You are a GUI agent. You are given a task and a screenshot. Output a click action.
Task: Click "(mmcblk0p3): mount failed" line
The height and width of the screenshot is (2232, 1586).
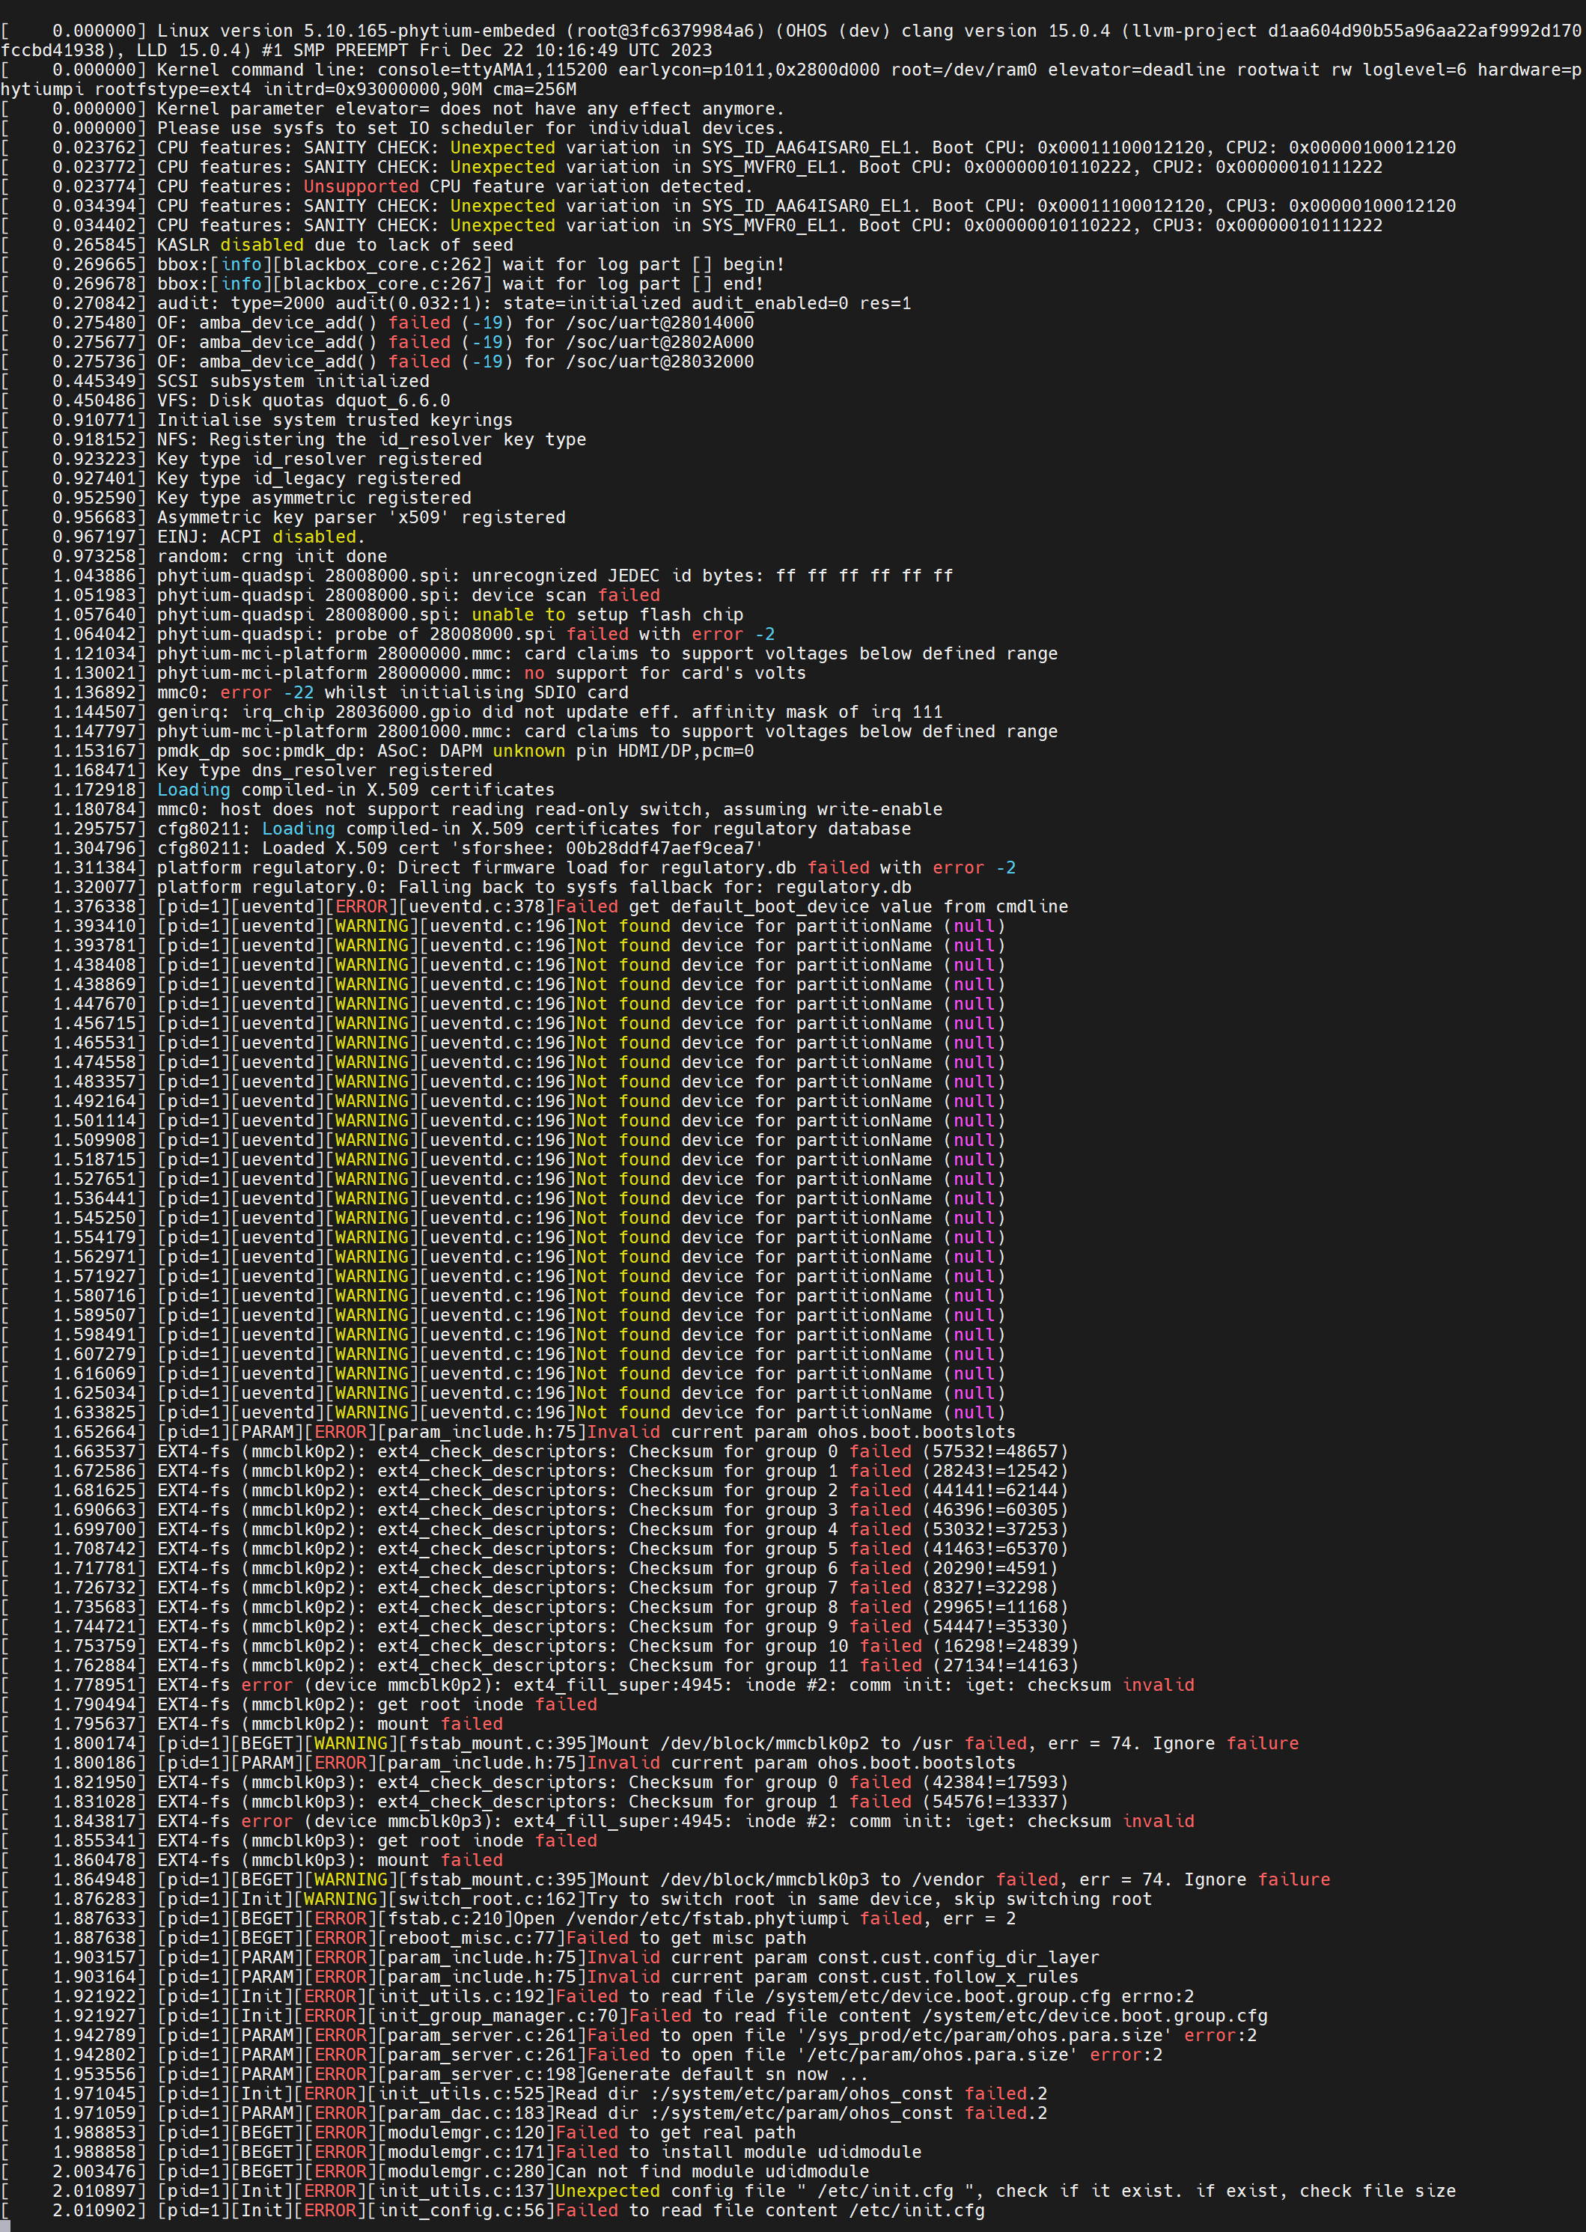tap(252, 1861)
